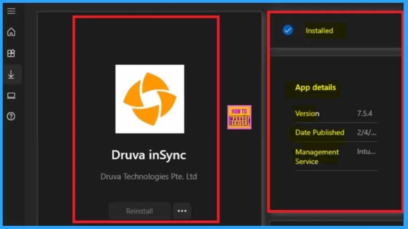This screenshot has width=408, height=229.
Task: Select the Downloads arrow icon in sidebar
Action: coord(11,74)
